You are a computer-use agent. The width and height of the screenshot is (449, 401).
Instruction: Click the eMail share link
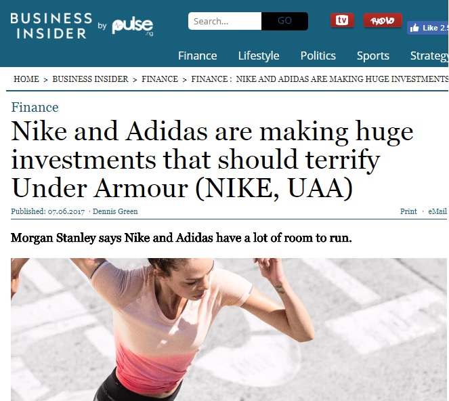click(437, 211)
